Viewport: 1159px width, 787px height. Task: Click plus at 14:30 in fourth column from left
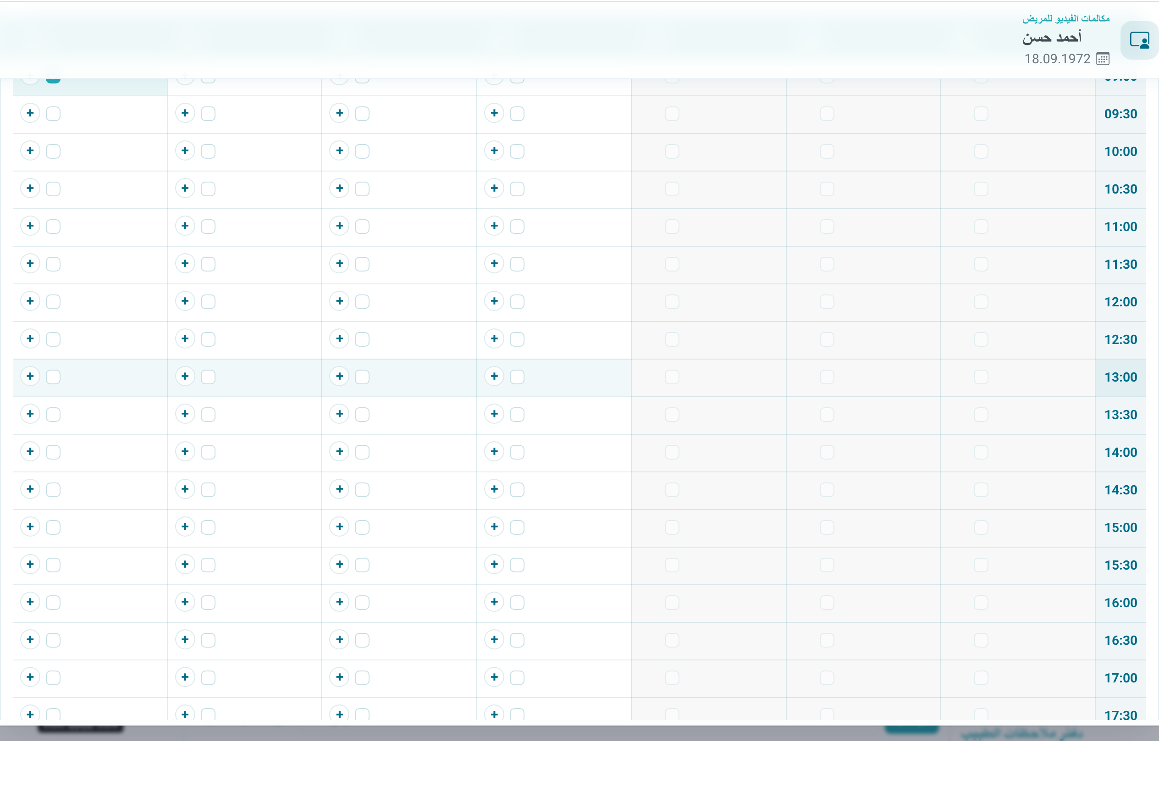[494, 489]
